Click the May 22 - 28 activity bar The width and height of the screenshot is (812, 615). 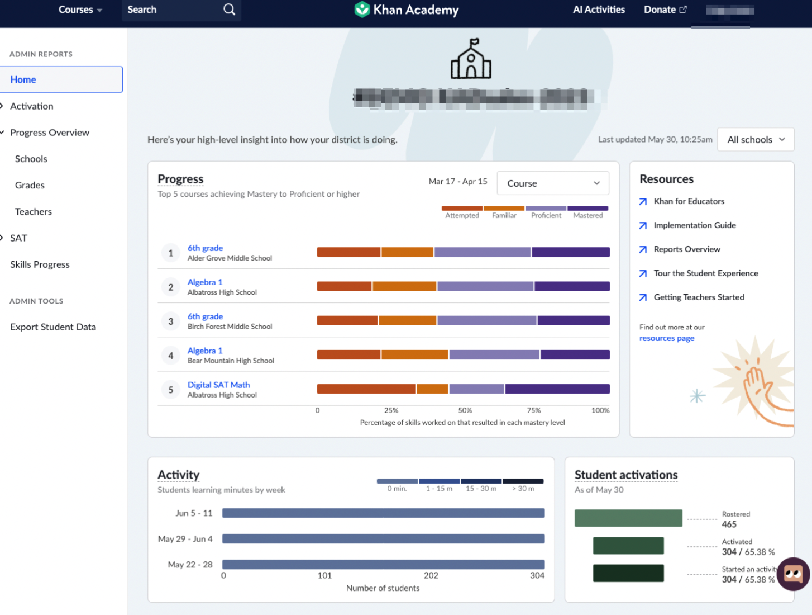pos(383,565)
